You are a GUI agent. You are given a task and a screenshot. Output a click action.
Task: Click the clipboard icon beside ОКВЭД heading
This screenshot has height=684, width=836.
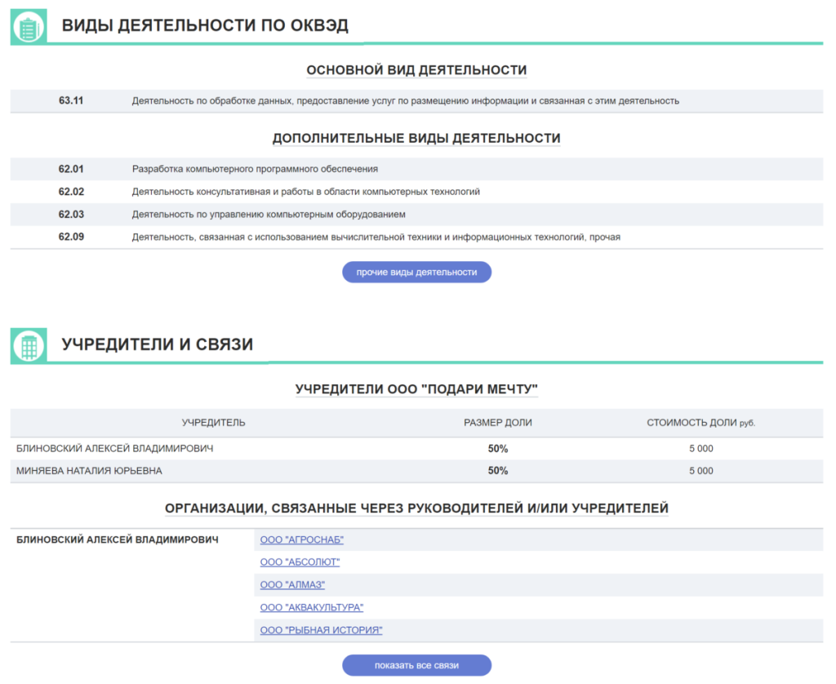(29, 27)
